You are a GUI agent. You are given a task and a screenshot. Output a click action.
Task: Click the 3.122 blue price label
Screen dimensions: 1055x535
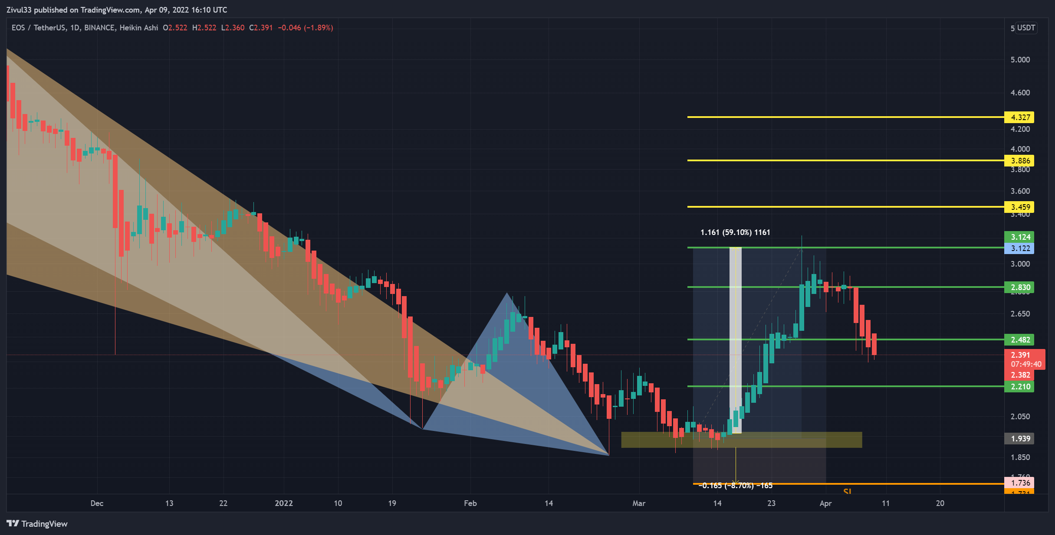point(1019,248)
